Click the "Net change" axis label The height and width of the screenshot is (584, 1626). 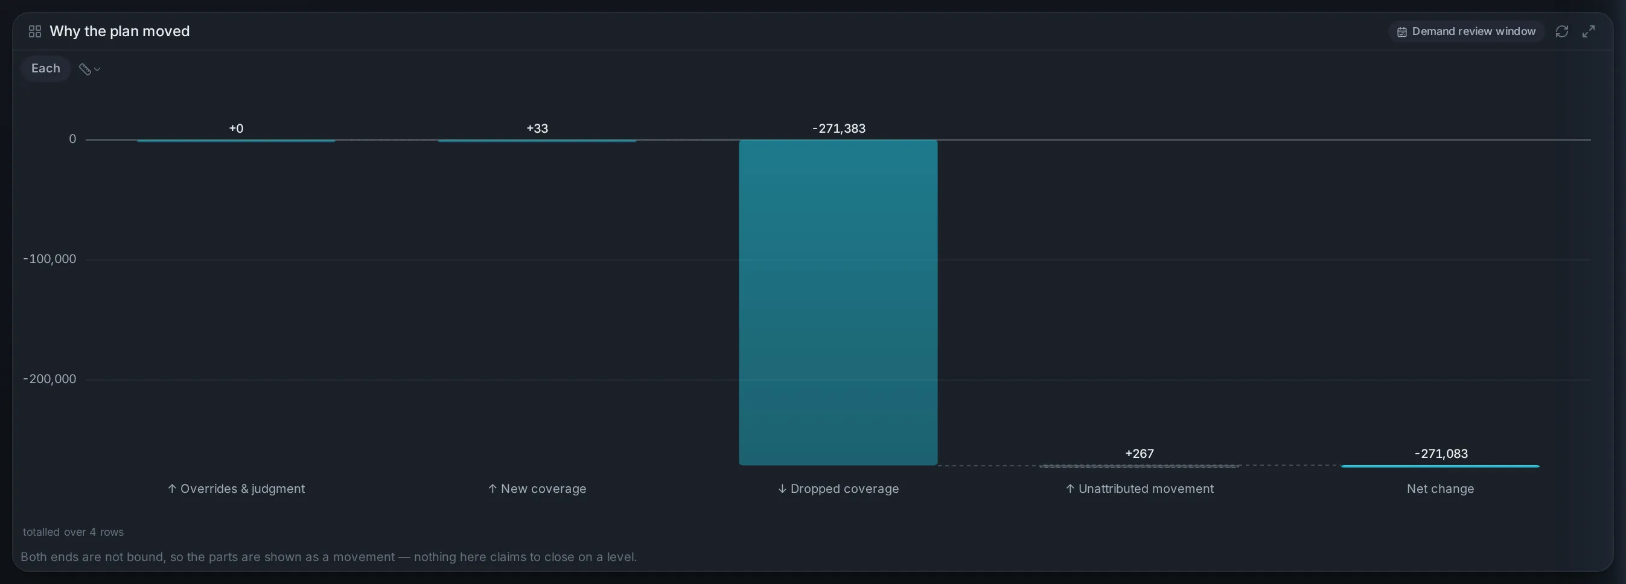point(1441,489)
